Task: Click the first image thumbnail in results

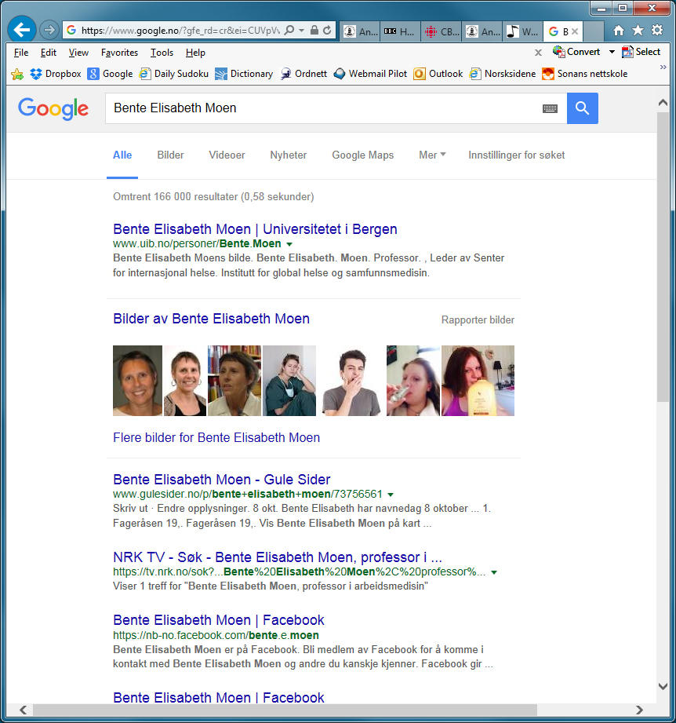Action: point(137,381)
